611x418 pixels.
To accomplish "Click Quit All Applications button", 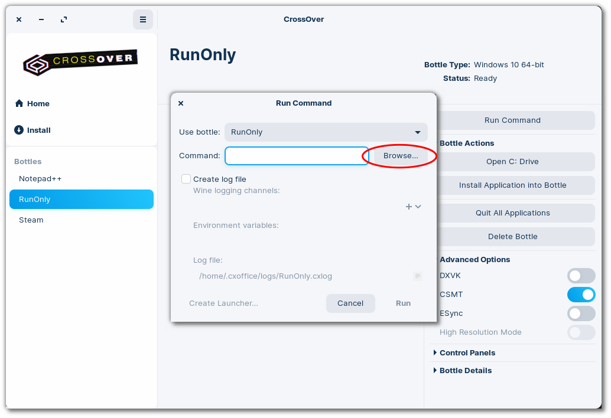I will tap(512, 213).
